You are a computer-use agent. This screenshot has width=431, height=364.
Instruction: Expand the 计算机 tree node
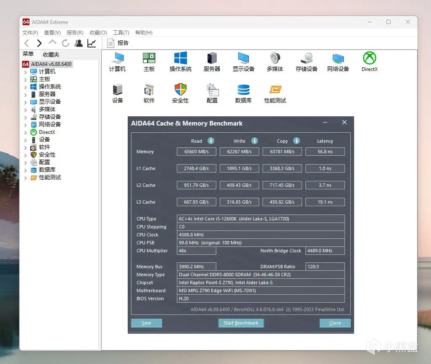coord(25,72)
